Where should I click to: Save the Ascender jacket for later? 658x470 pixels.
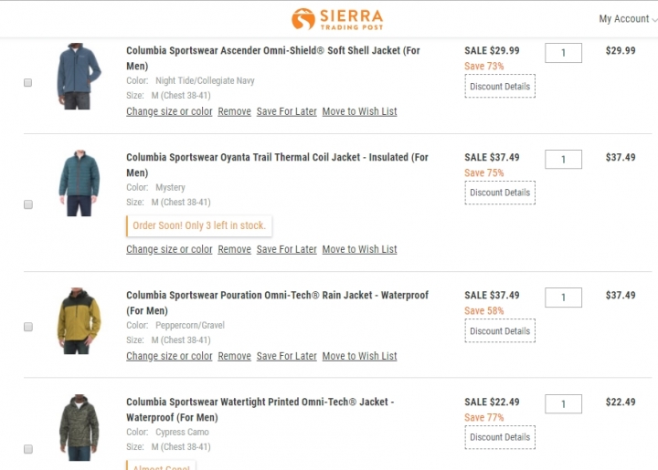(x=287, y=111)
